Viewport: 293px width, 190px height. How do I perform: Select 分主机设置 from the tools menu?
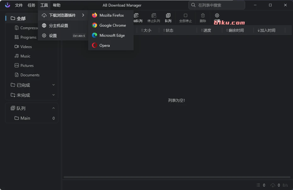[x=63, y=25]
